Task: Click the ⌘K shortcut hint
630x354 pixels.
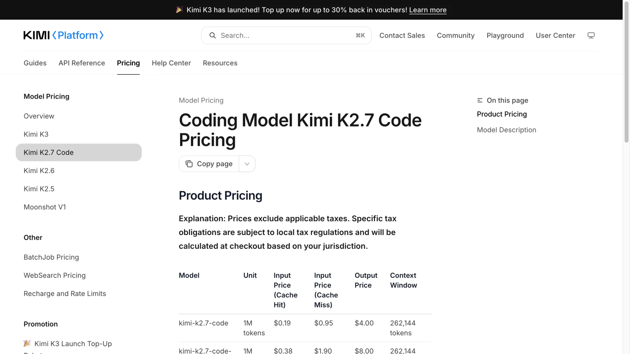Action: pyautogui.click(x=360, y=35)
